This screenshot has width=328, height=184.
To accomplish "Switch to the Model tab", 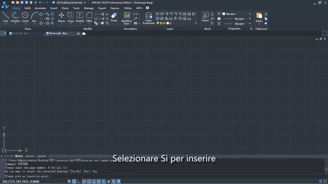I will (x=19, y=156).
